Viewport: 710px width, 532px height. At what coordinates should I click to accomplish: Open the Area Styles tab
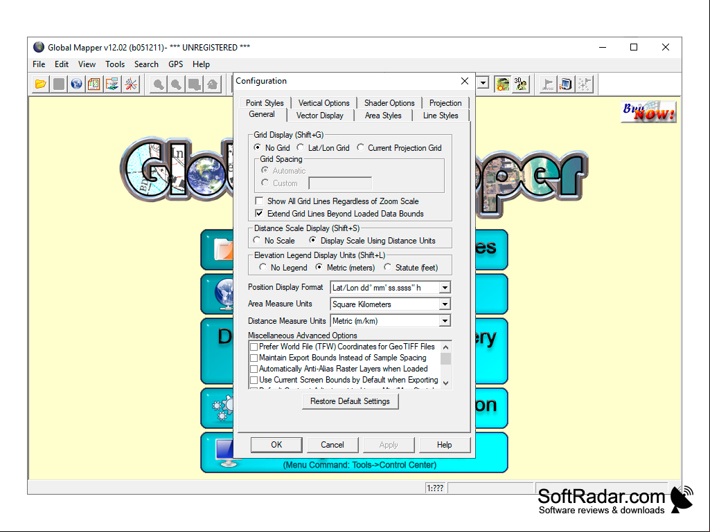tap(383, 116)
